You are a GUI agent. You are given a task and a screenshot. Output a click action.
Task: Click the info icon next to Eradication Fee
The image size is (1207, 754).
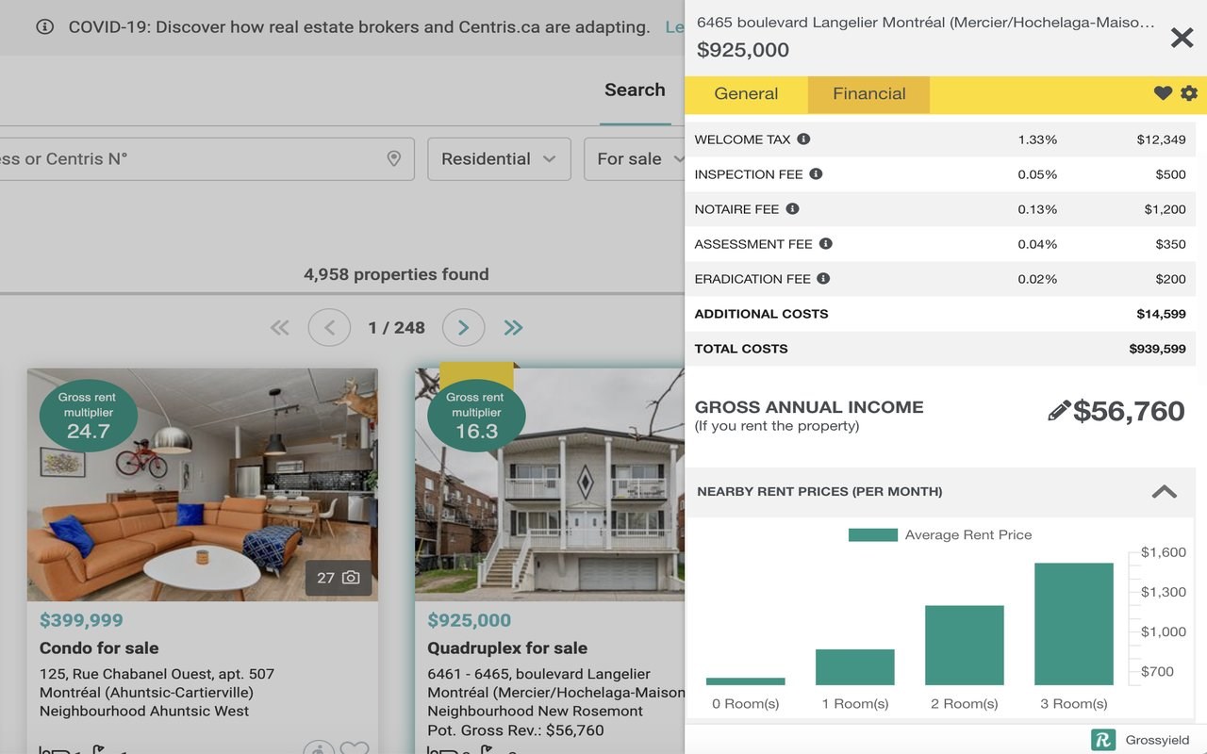pos(823,278)
